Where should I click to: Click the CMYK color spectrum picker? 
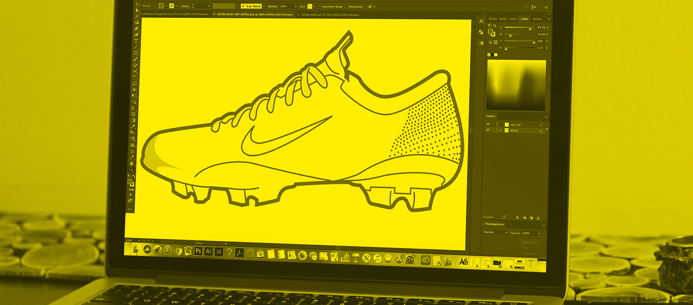(516, 85)
